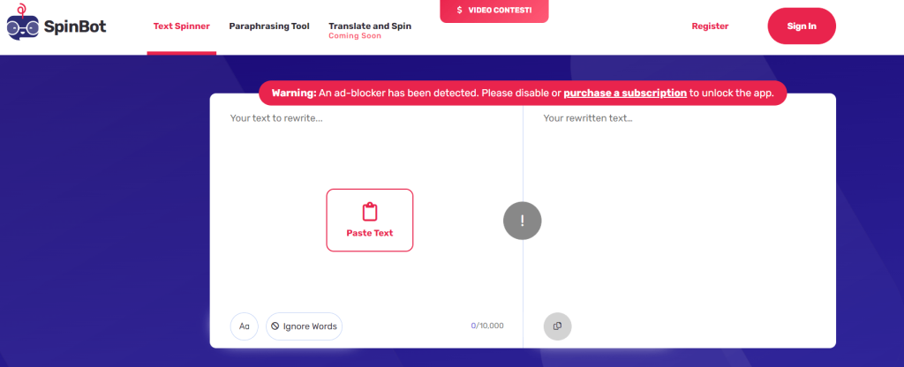
Task: Open the Ignore Words option
Action: (x=304, y=326)
